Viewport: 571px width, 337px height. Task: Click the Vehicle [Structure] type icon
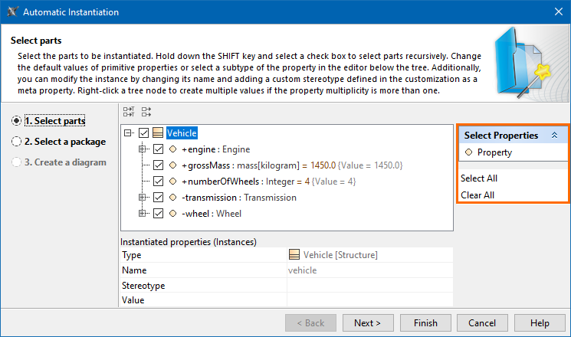(294, 255)
